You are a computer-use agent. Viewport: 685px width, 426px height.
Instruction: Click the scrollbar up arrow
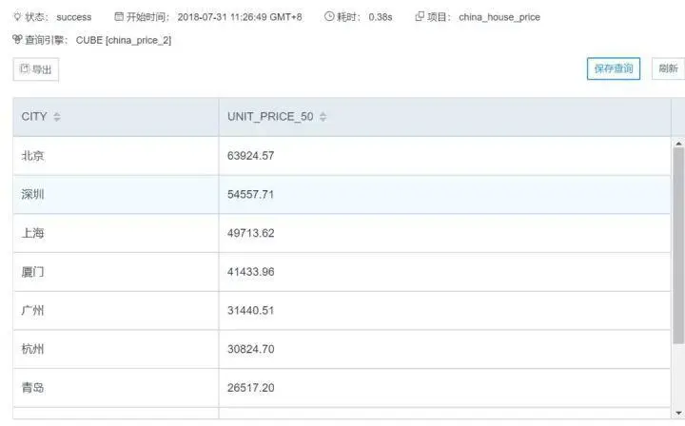(678, 144)
